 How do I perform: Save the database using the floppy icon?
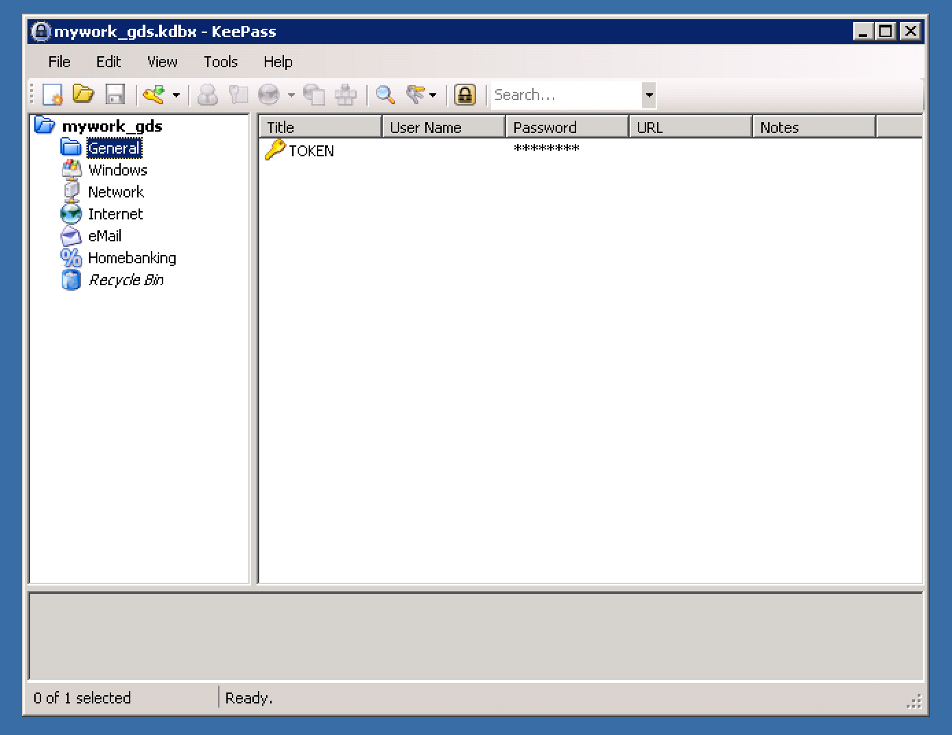[115, 95]
